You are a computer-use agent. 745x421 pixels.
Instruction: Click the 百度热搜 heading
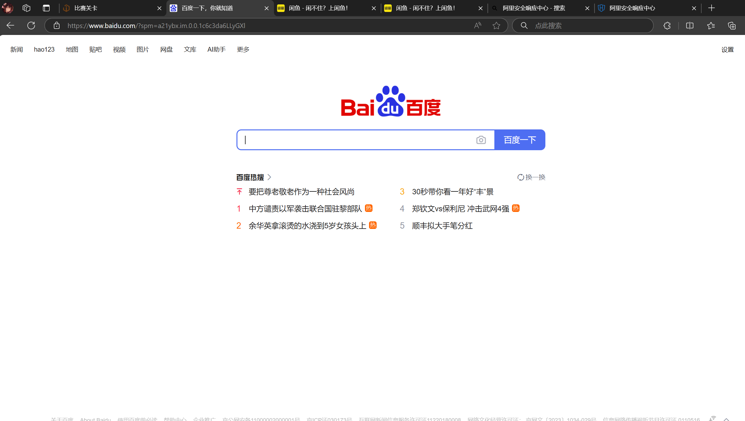pyautogui.click(x=250, y=177)
